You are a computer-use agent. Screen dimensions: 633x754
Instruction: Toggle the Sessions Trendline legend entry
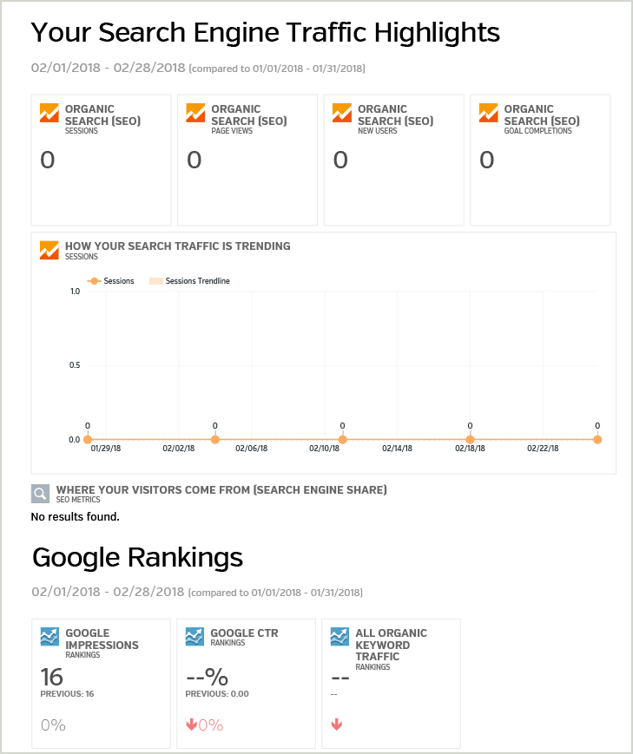[189, 281]
